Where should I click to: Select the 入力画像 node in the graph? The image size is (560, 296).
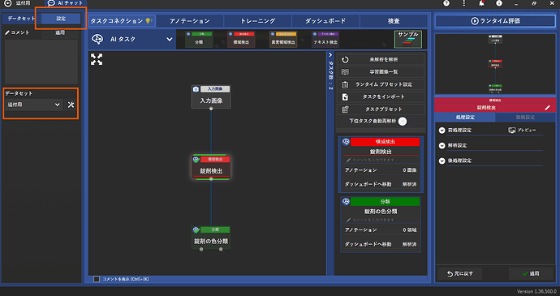click(x=211, y=97)
